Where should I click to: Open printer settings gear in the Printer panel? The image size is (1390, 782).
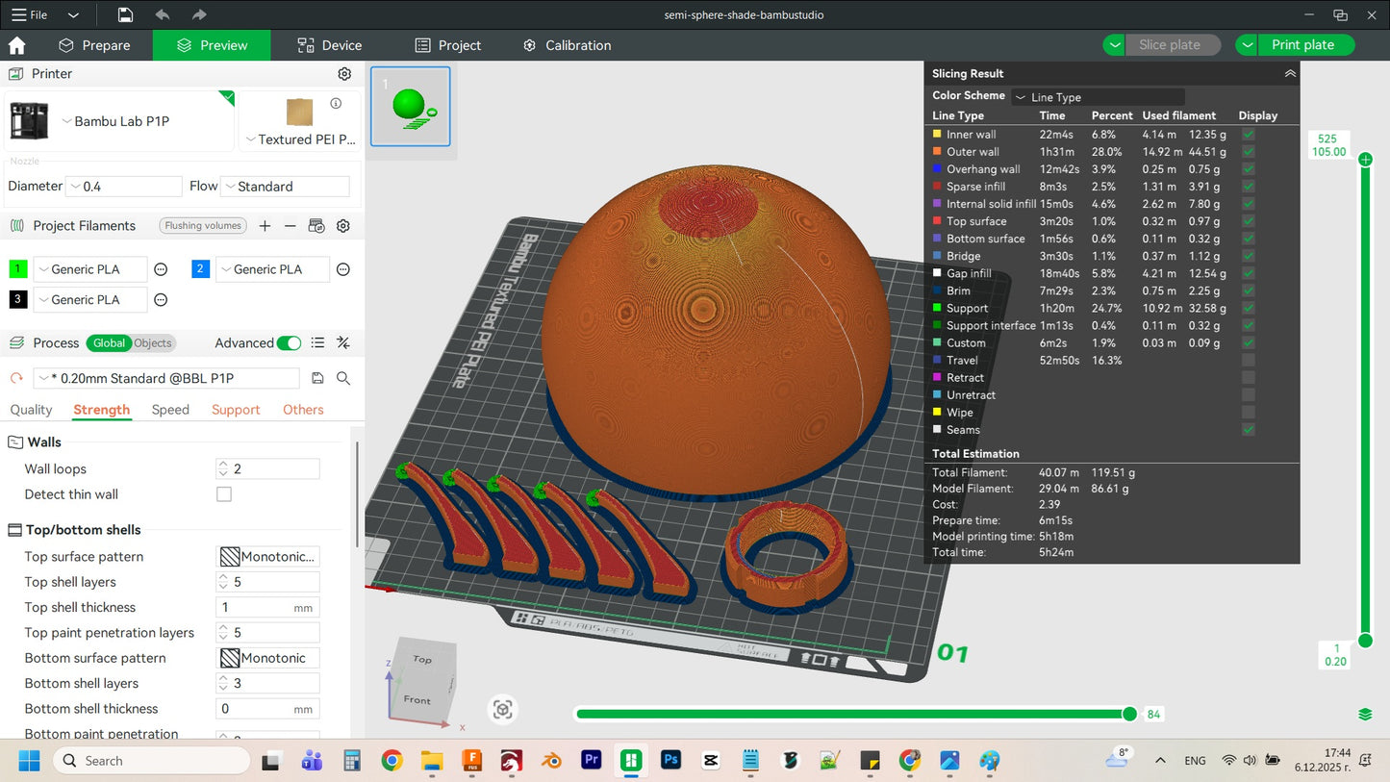pos(343,73)
